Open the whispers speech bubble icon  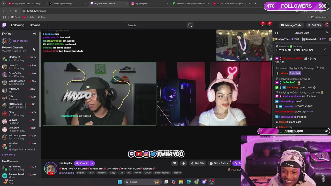pyautogui.click(x=275, y=25)
